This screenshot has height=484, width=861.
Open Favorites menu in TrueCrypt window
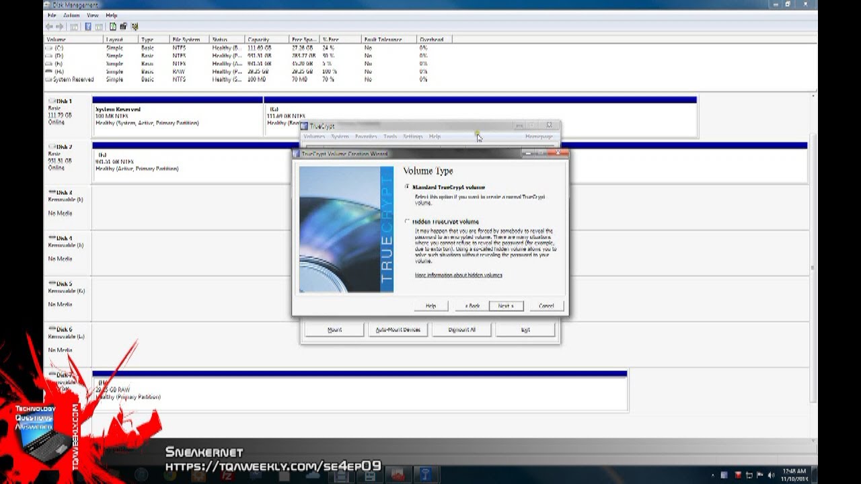[x=366, y=136]
